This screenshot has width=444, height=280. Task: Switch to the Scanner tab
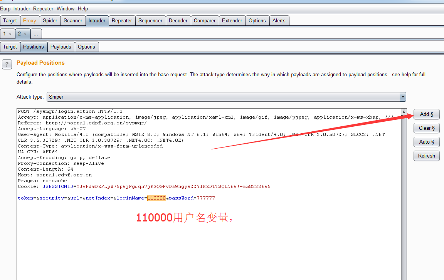pos(73,21)
